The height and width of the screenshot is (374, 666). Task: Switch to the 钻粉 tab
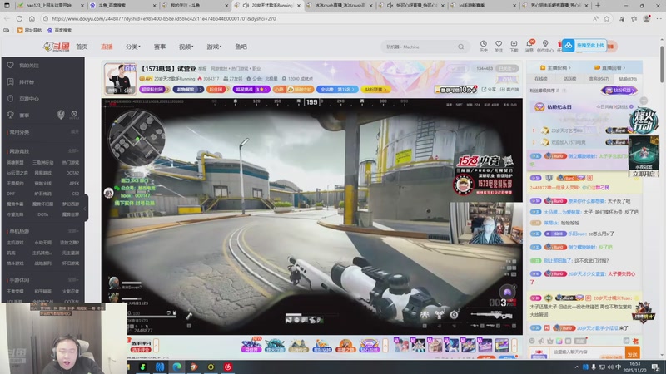click(x=628, y=79)
